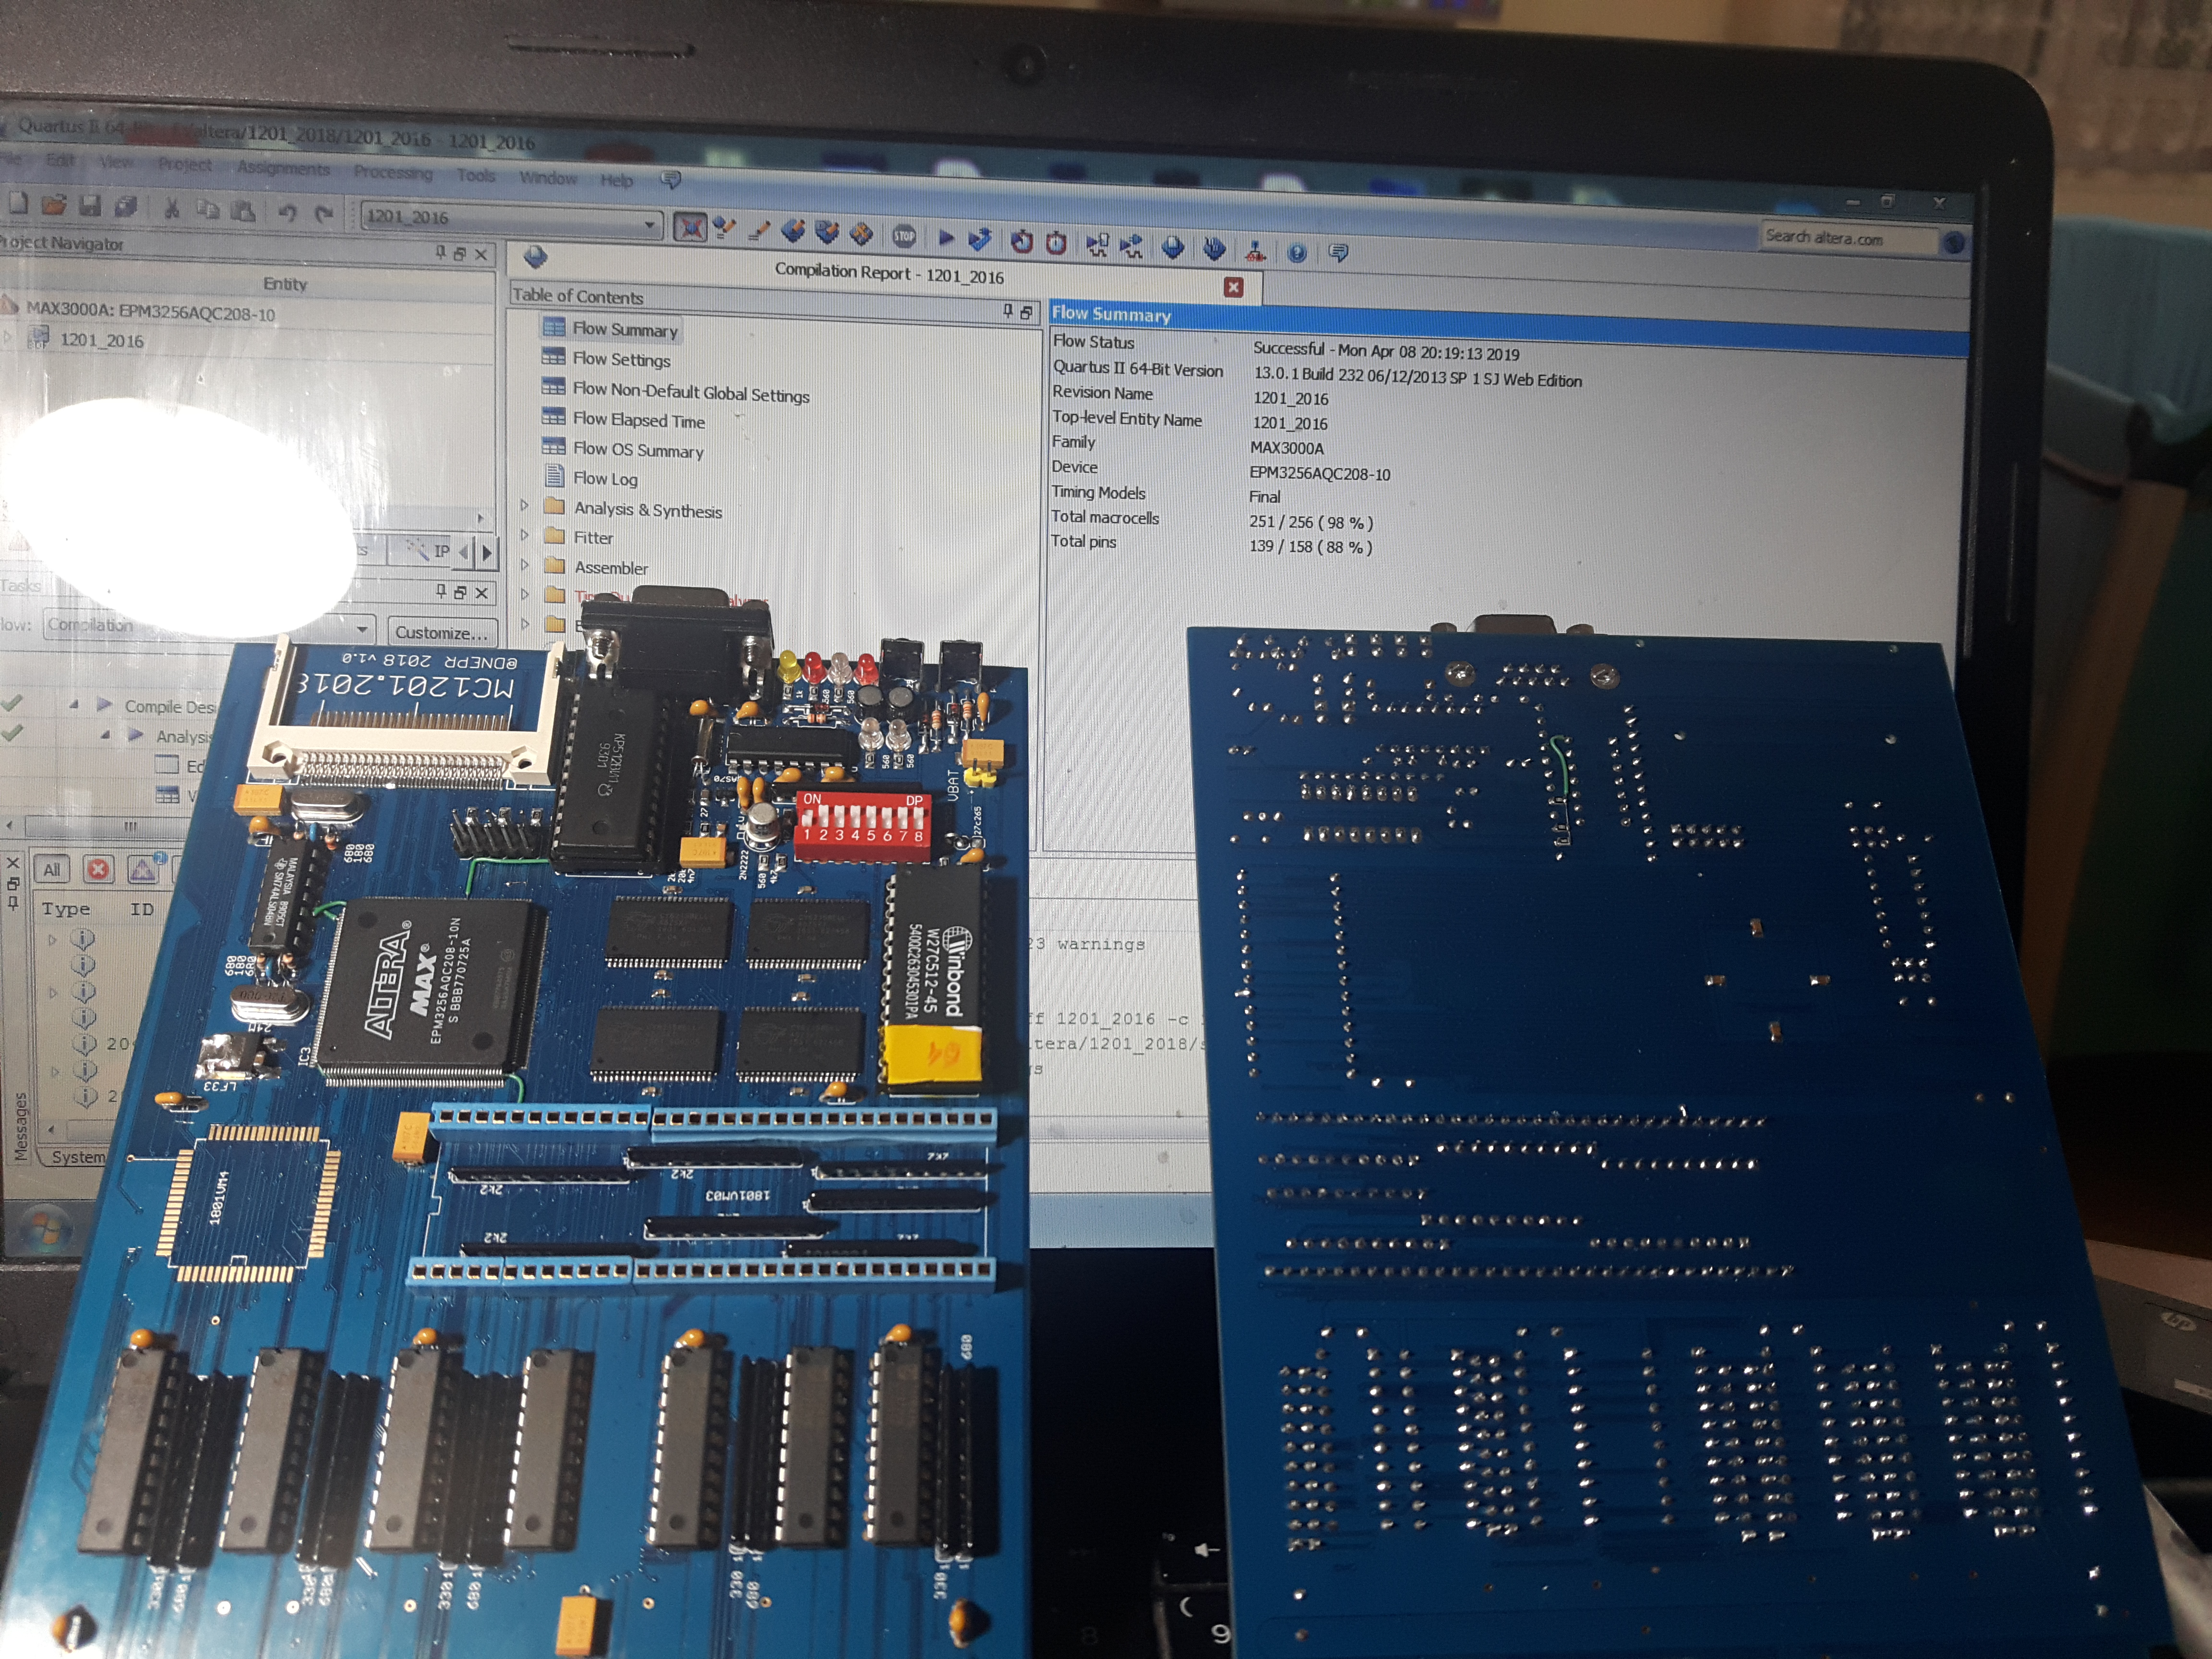Click the Undo arrow icon
Viewport: 2212px width, 1659px height.
click(288, 212)
